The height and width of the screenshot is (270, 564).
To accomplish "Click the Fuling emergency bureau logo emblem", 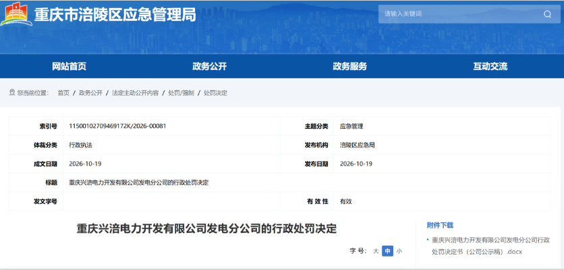I will pyautogui.click(x=16, y=14).
